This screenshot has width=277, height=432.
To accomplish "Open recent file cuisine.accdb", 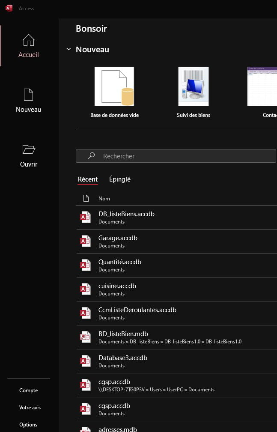I will click(x=176, y=289).
